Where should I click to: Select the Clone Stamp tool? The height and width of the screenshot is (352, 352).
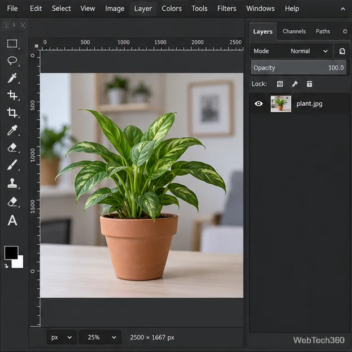coord(12,183)
